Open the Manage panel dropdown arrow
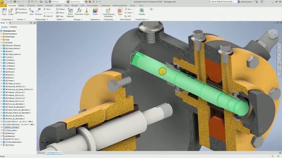The width and height of the screenshot is (282, 158). tap(82, 19)
